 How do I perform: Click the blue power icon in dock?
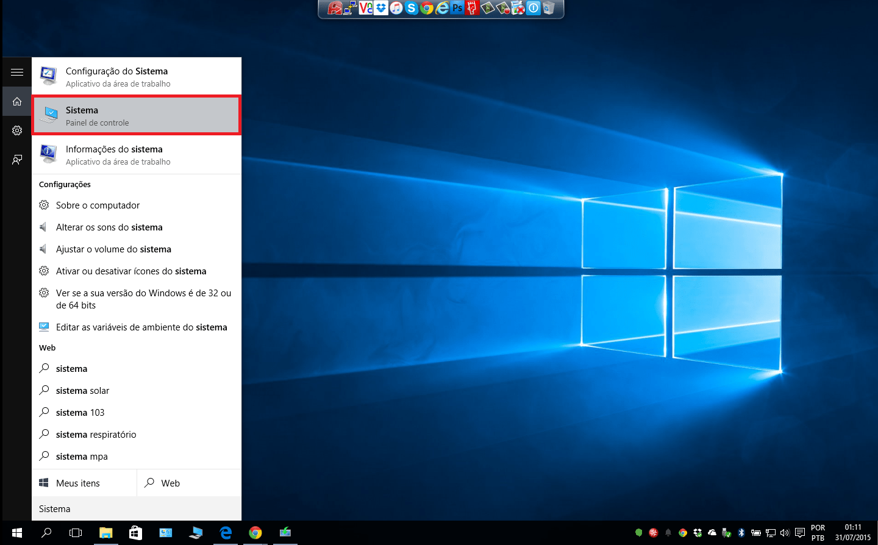pyautogui.click(x=533, y=8)
